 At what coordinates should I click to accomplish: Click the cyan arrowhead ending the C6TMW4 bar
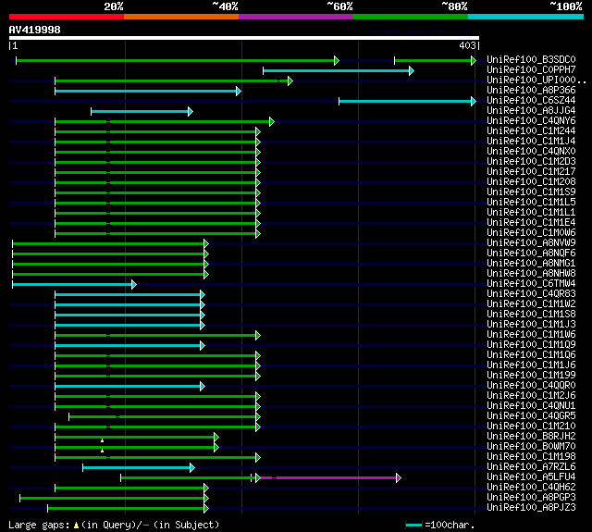pyautogui.click(x=133, y=284)
